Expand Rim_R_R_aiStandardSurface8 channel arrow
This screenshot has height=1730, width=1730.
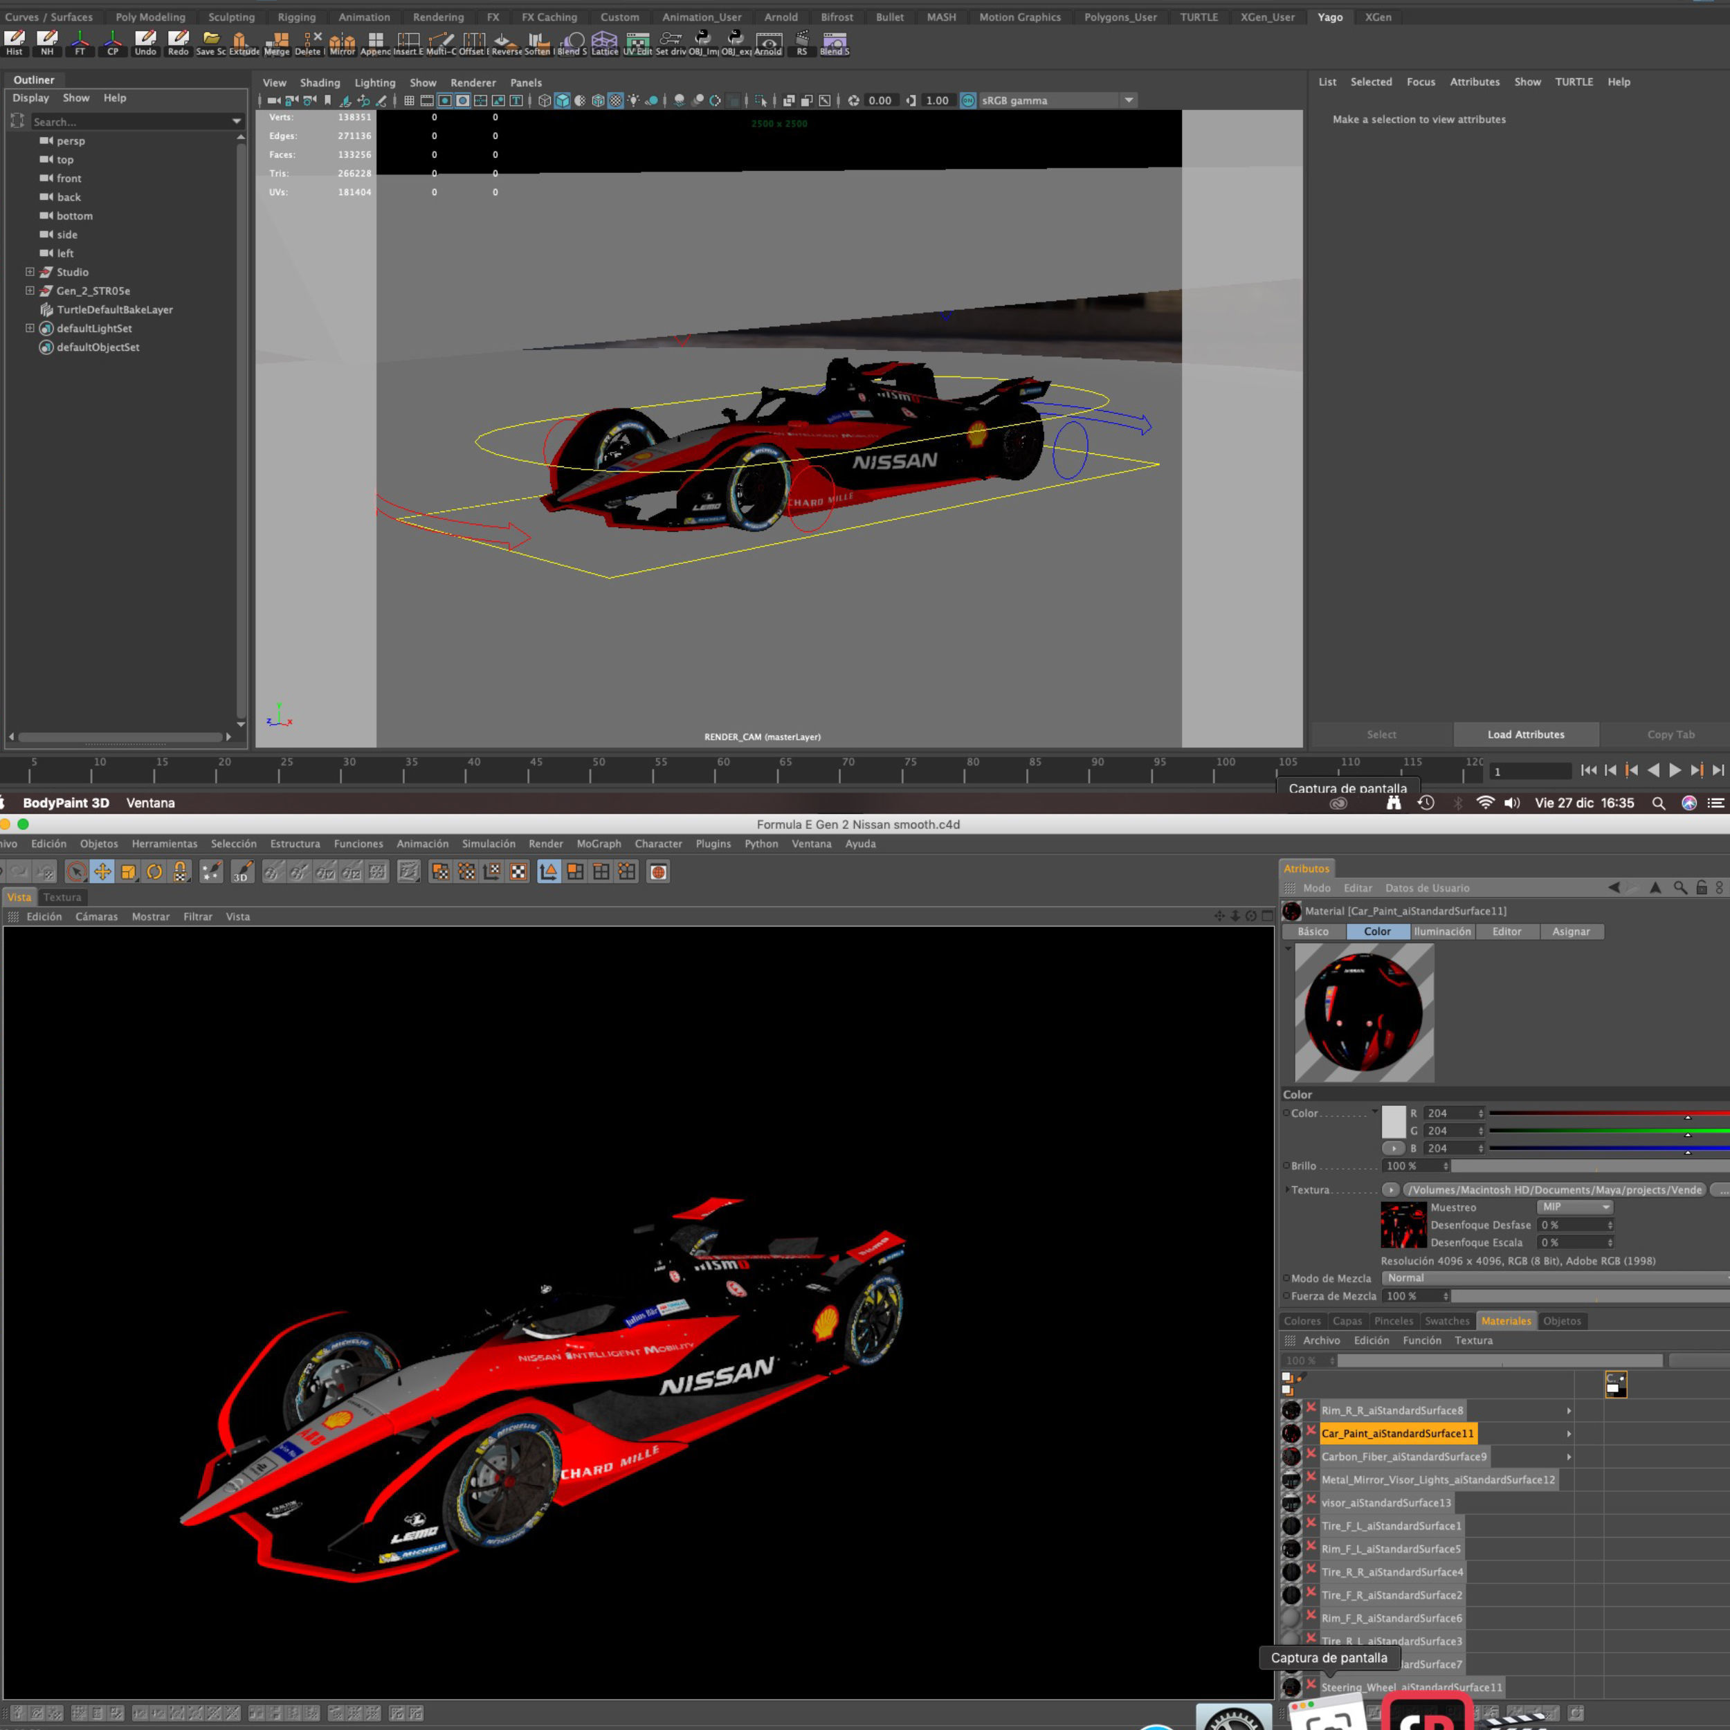pos(1569,1410)
